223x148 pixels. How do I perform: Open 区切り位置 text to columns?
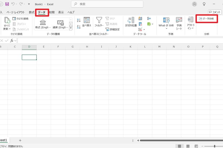(131, 22)
